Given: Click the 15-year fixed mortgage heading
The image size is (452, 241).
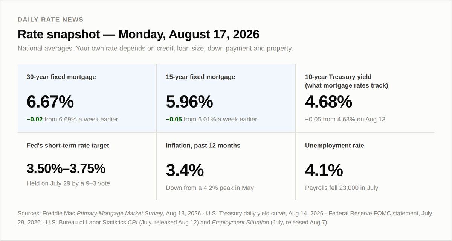Looking at the screenshot, I should (200, 77).
